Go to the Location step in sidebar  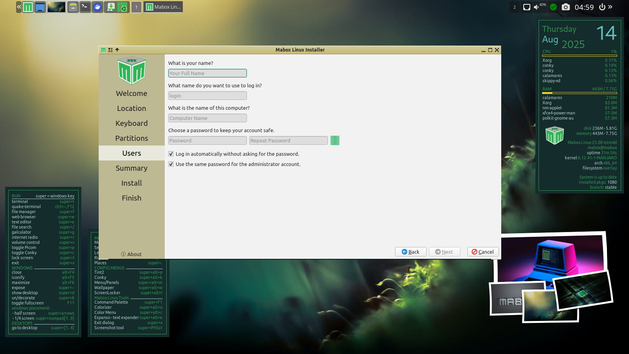132,109
